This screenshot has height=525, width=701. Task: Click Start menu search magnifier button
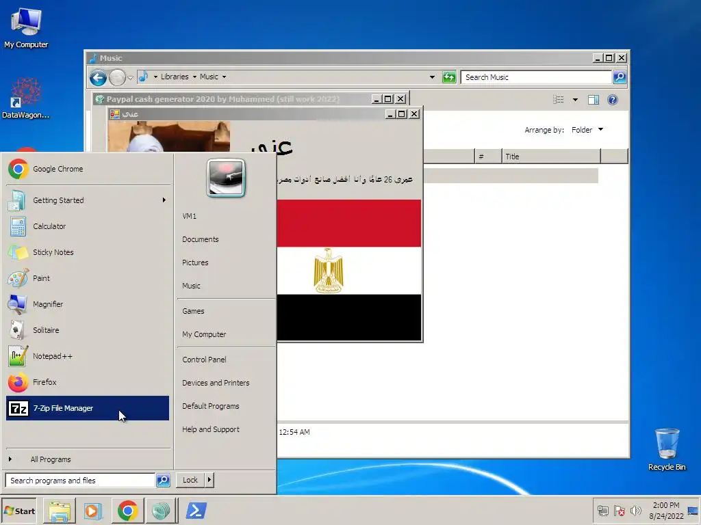163,481
